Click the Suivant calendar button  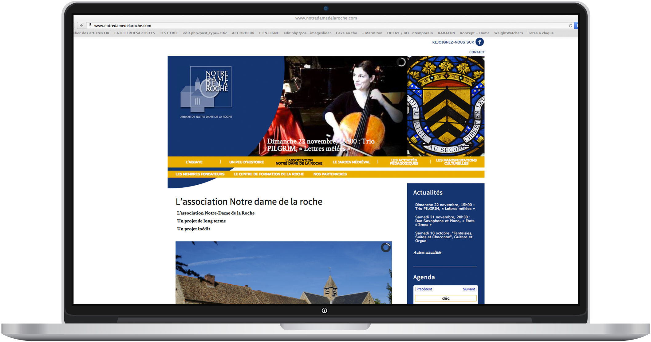pyautogui.click(x=469, y=289)
